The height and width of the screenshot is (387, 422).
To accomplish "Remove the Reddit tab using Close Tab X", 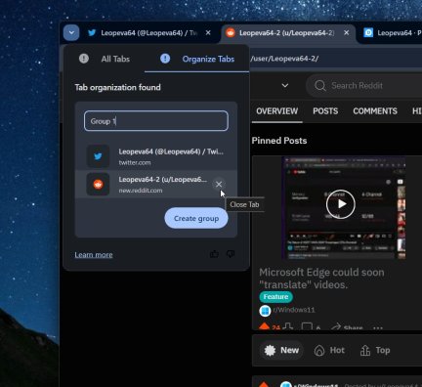I will (x=219, y=185).
